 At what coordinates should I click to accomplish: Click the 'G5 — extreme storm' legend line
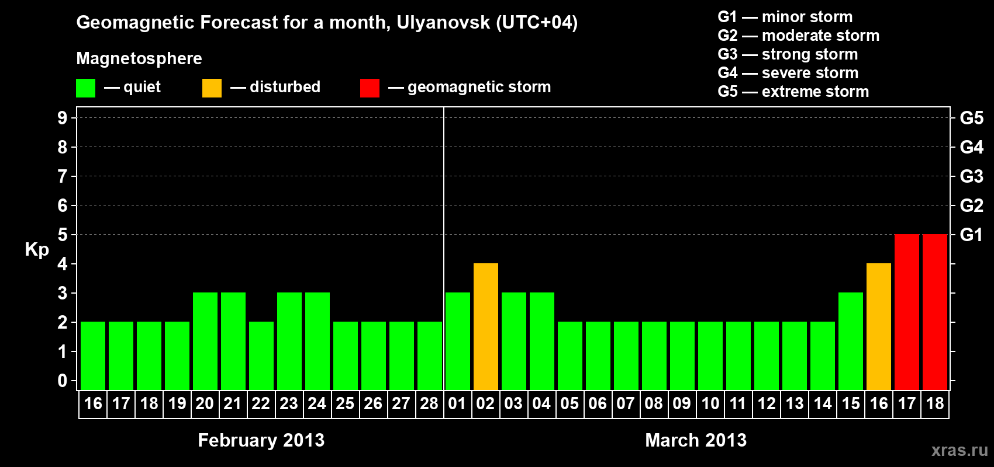793,92
